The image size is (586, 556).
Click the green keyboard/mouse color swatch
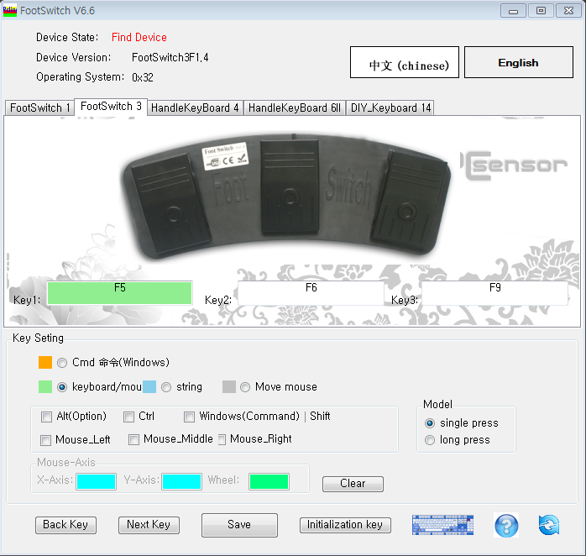point(45,387)
